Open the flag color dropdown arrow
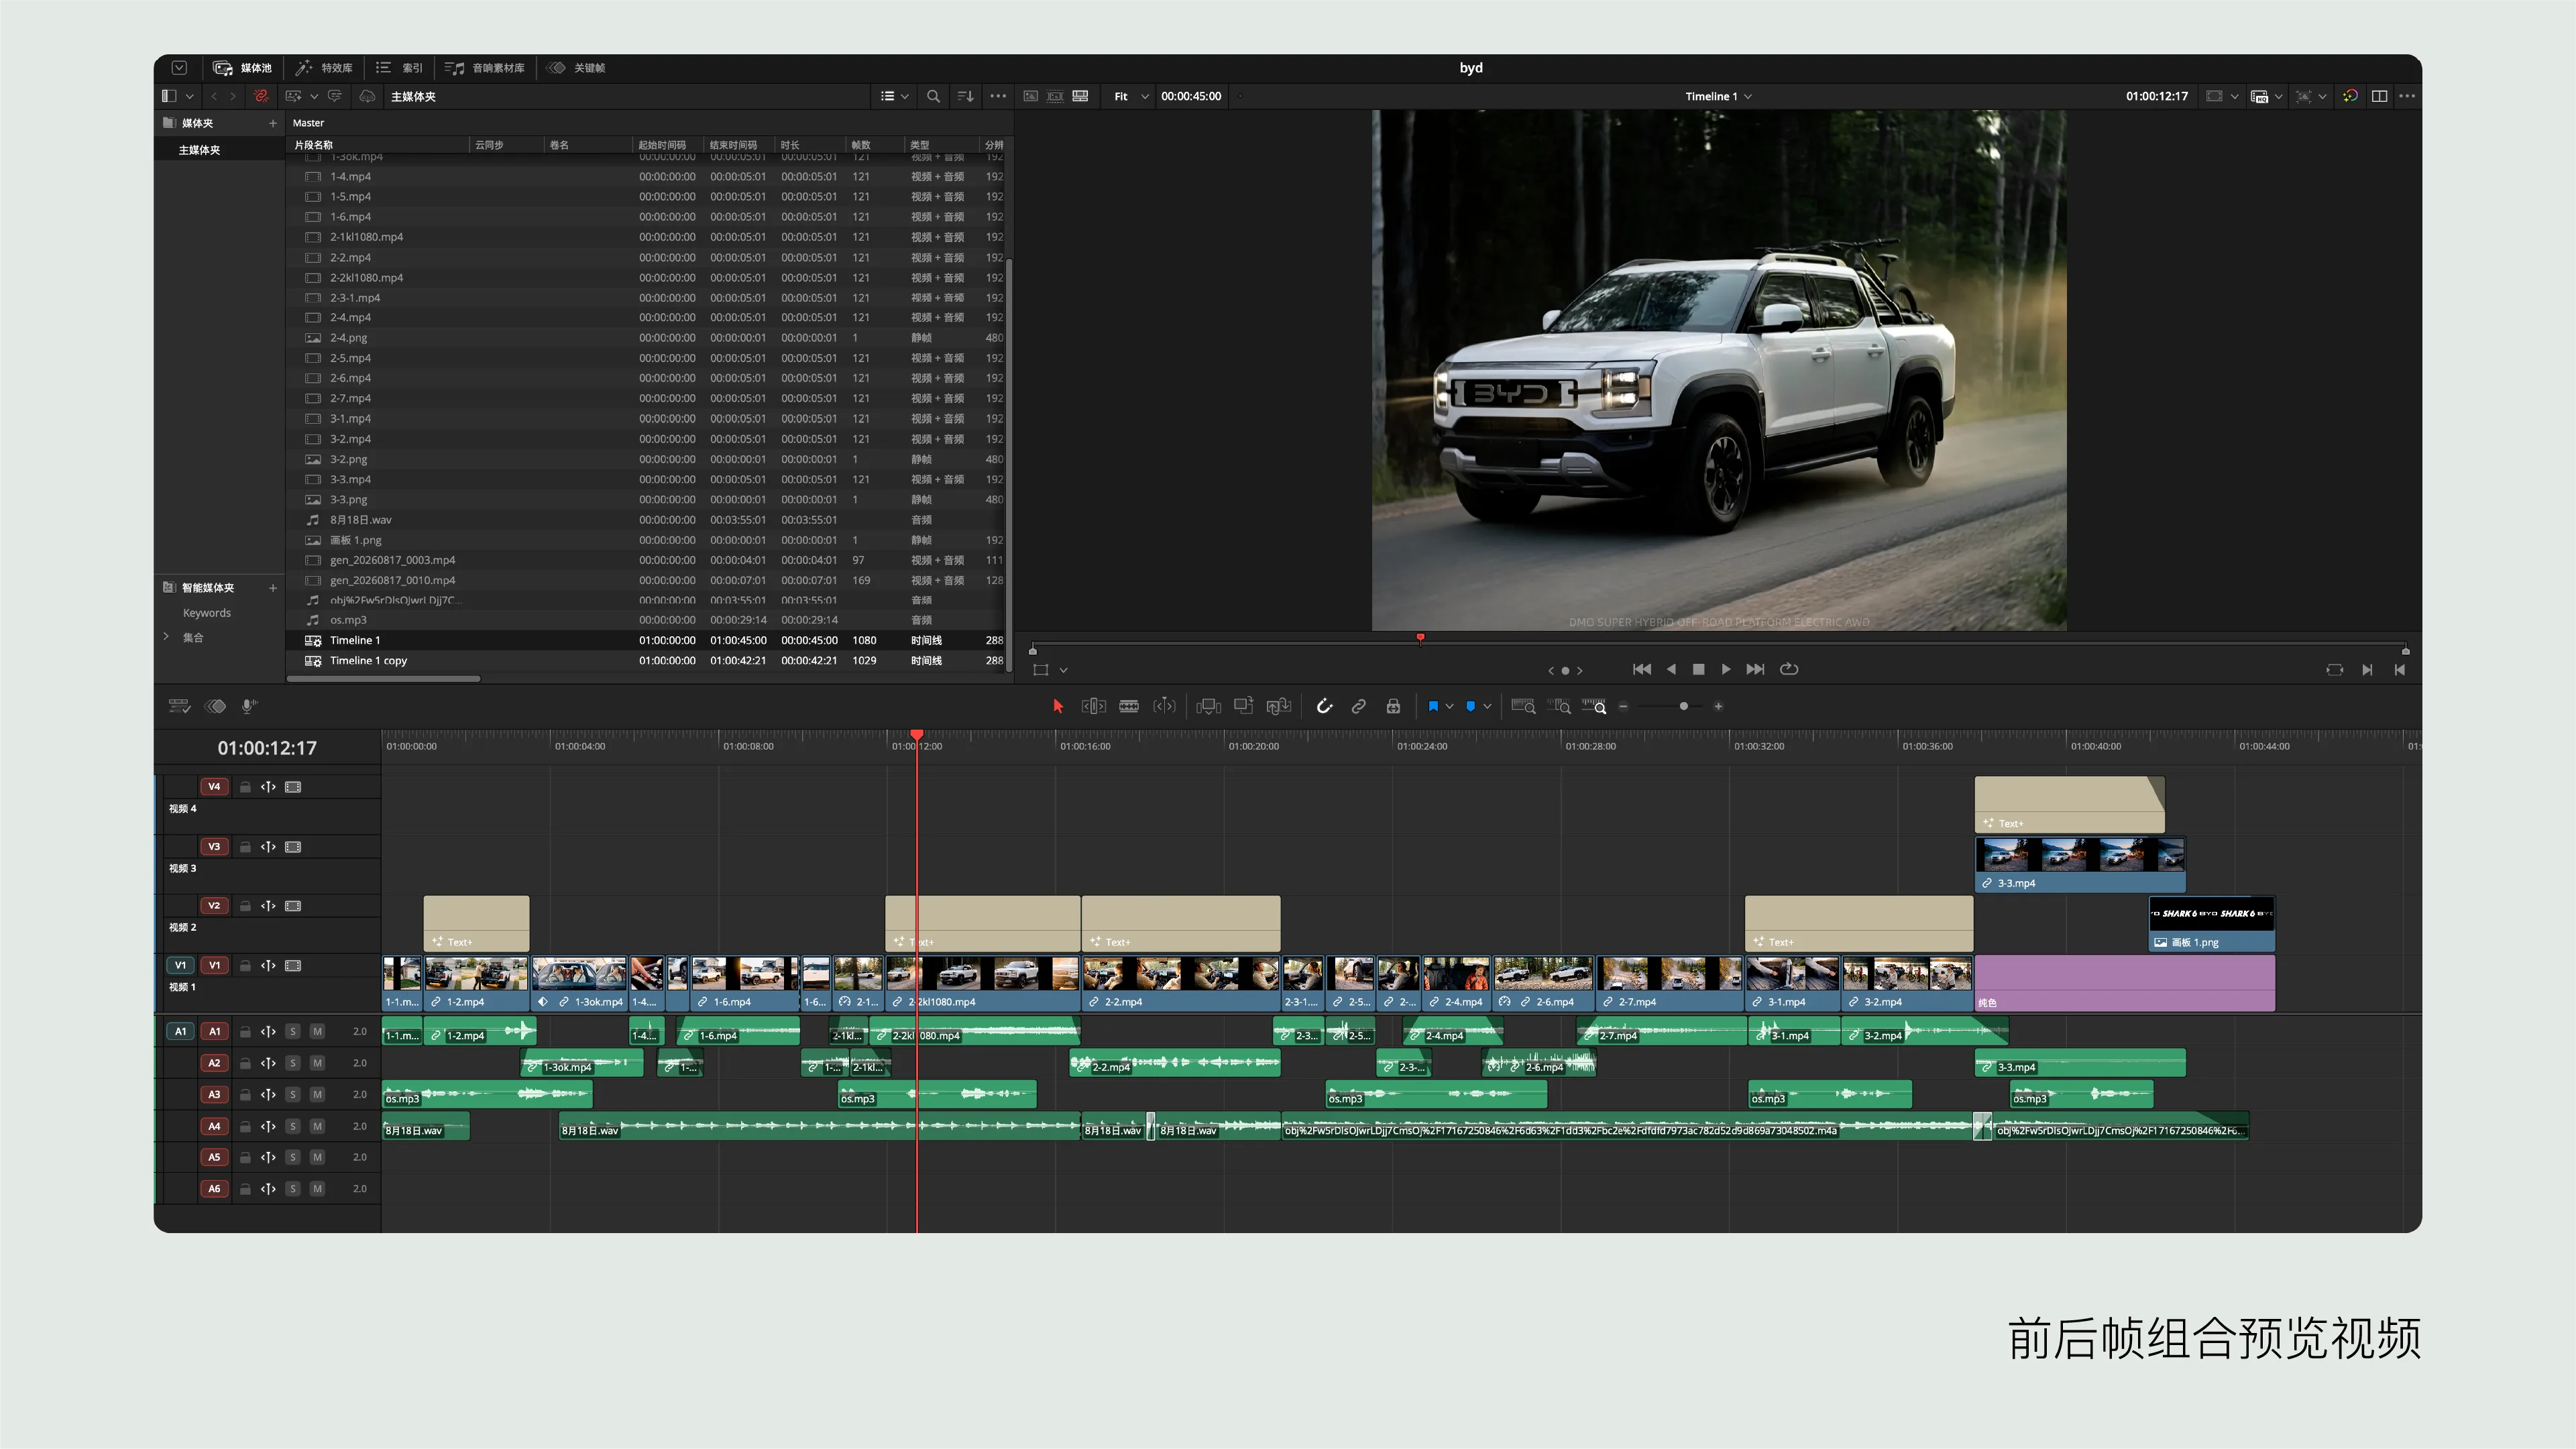 [x=1449, y=706]
